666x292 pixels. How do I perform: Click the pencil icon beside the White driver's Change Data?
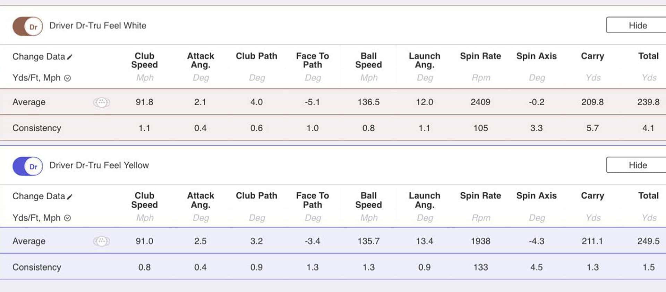point(70,57)
